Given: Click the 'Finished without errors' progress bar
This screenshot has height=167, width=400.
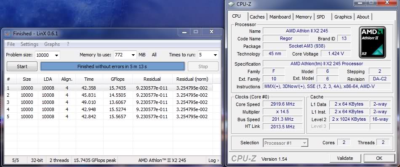Looking at the screenshot, I should click(112, 66).
